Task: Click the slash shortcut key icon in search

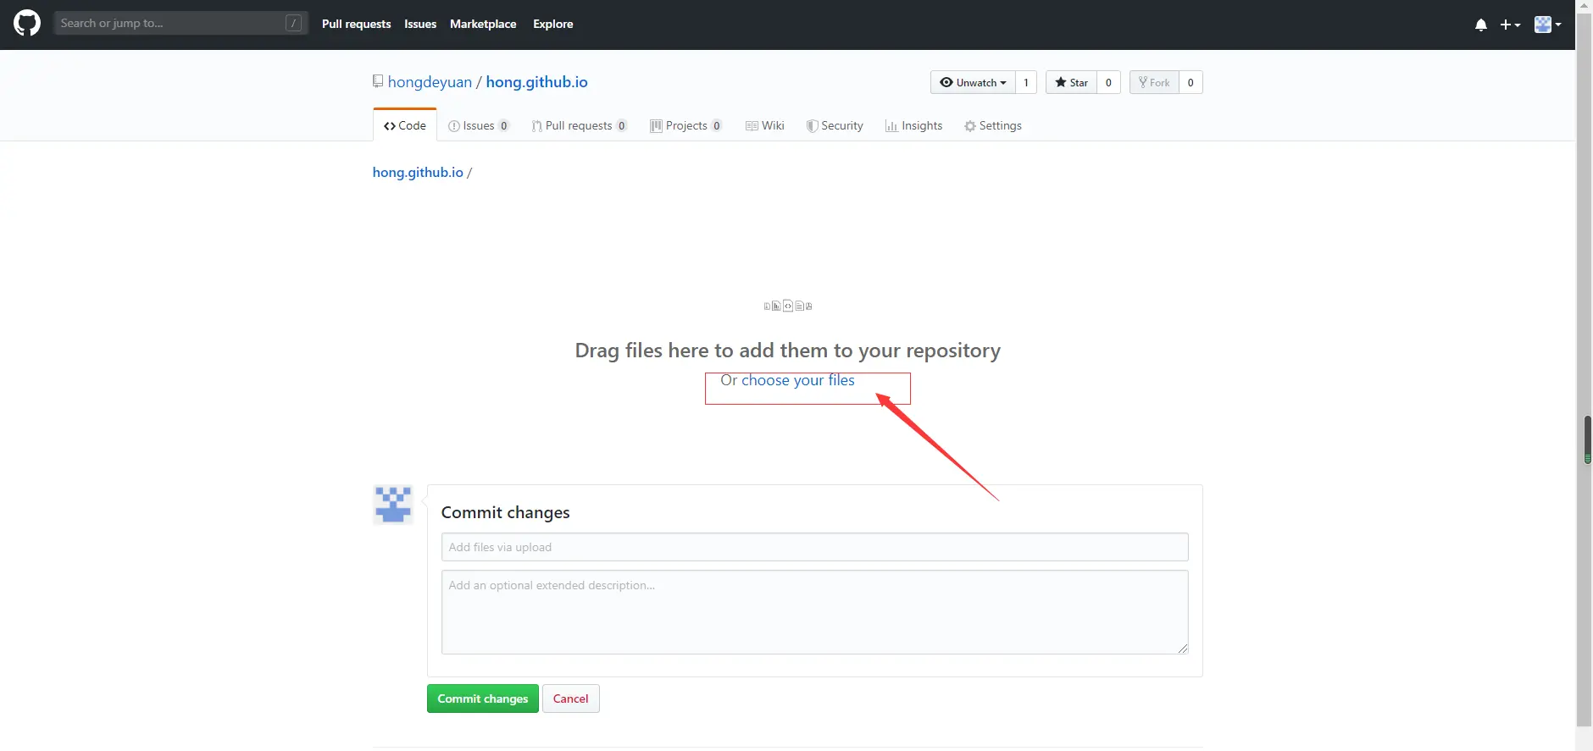Action: [293, 23]
